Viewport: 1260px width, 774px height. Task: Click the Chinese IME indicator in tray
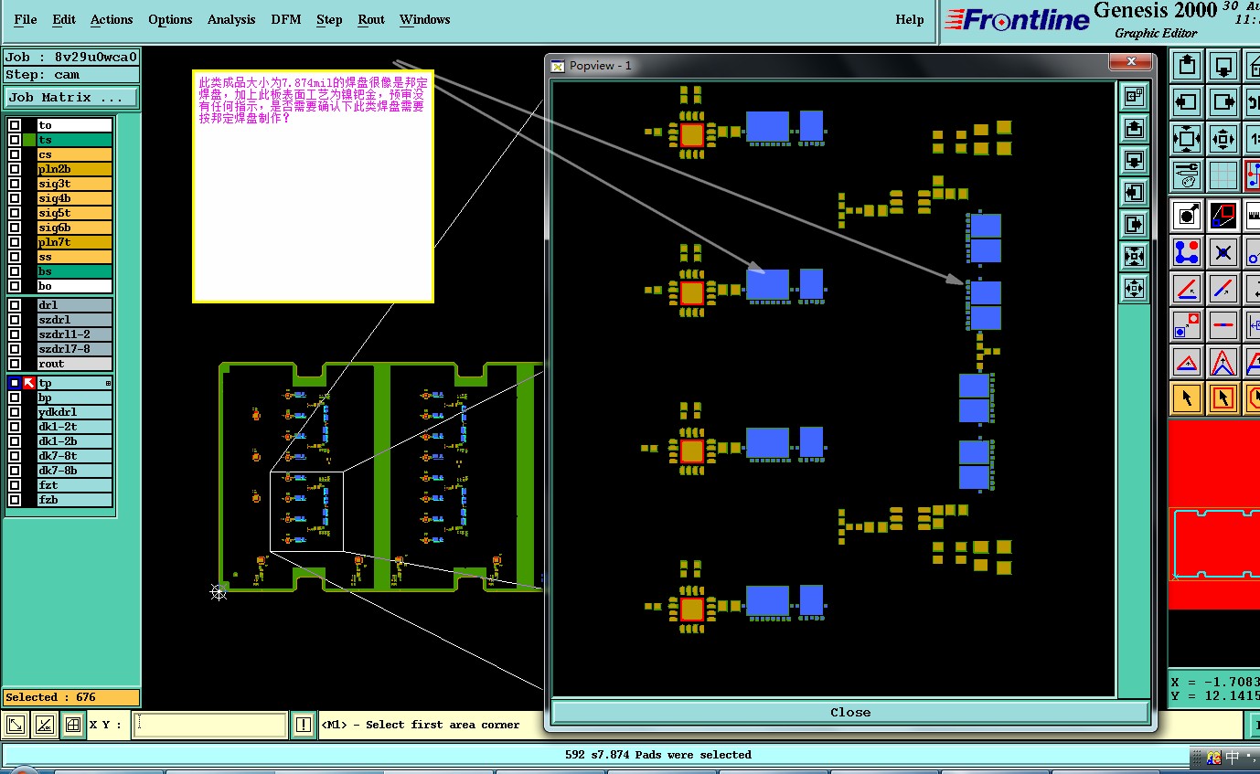click(1232, 758)
